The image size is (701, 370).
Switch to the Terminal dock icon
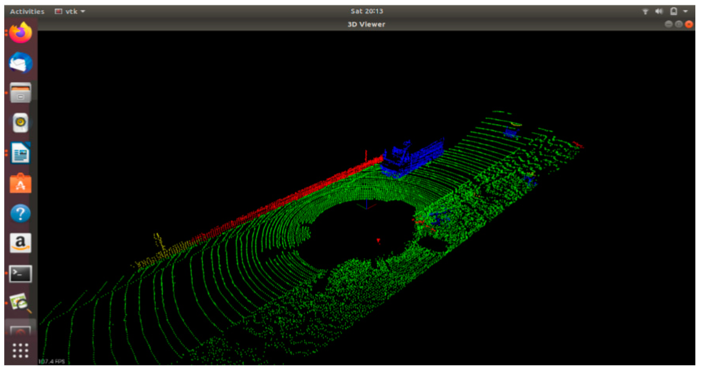[20, 274]
